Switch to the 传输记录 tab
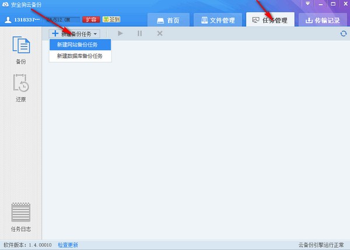 pyautogui.click(x=324, y=20)
